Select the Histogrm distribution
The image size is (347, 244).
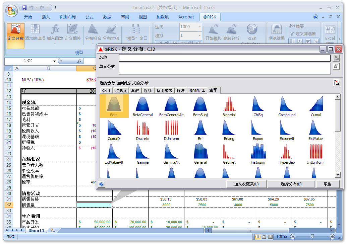point(258,154)
